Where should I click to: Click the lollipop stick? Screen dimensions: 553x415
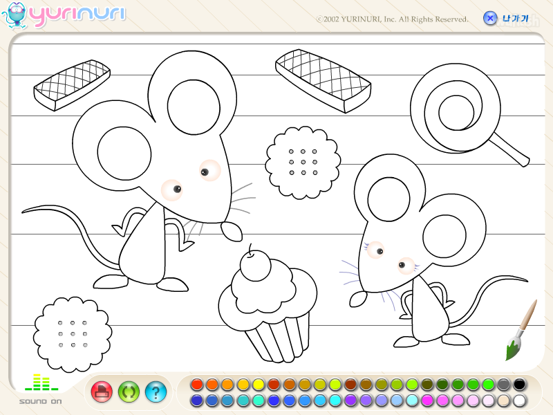pyautogui.click(x=509, y=149)
